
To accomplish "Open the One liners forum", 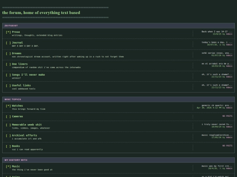I will [20, 64].
